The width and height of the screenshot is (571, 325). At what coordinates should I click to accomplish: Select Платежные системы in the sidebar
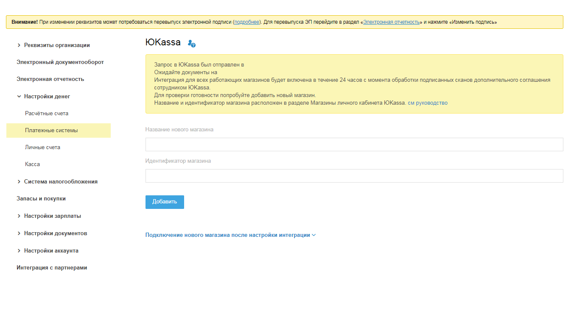[59, 131]
